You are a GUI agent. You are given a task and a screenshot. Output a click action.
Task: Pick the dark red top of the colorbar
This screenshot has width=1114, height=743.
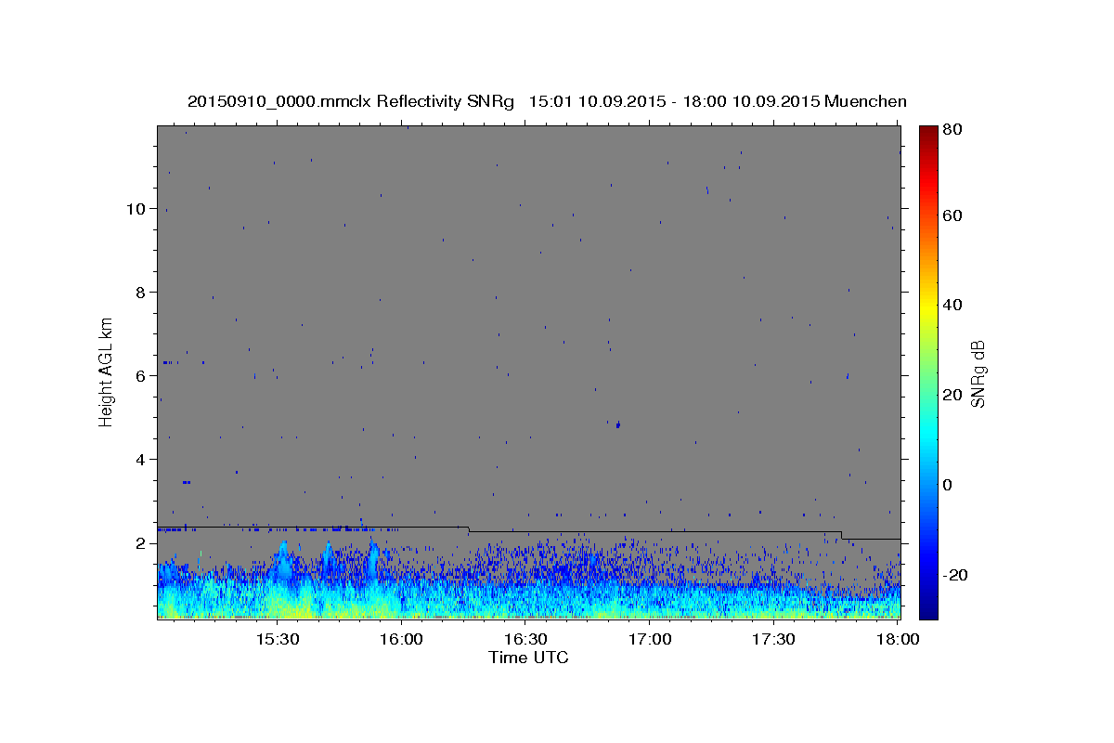click(928, 132)
